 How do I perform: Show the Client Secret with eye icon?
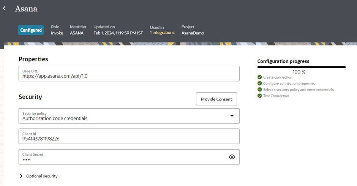pos(232,157)
